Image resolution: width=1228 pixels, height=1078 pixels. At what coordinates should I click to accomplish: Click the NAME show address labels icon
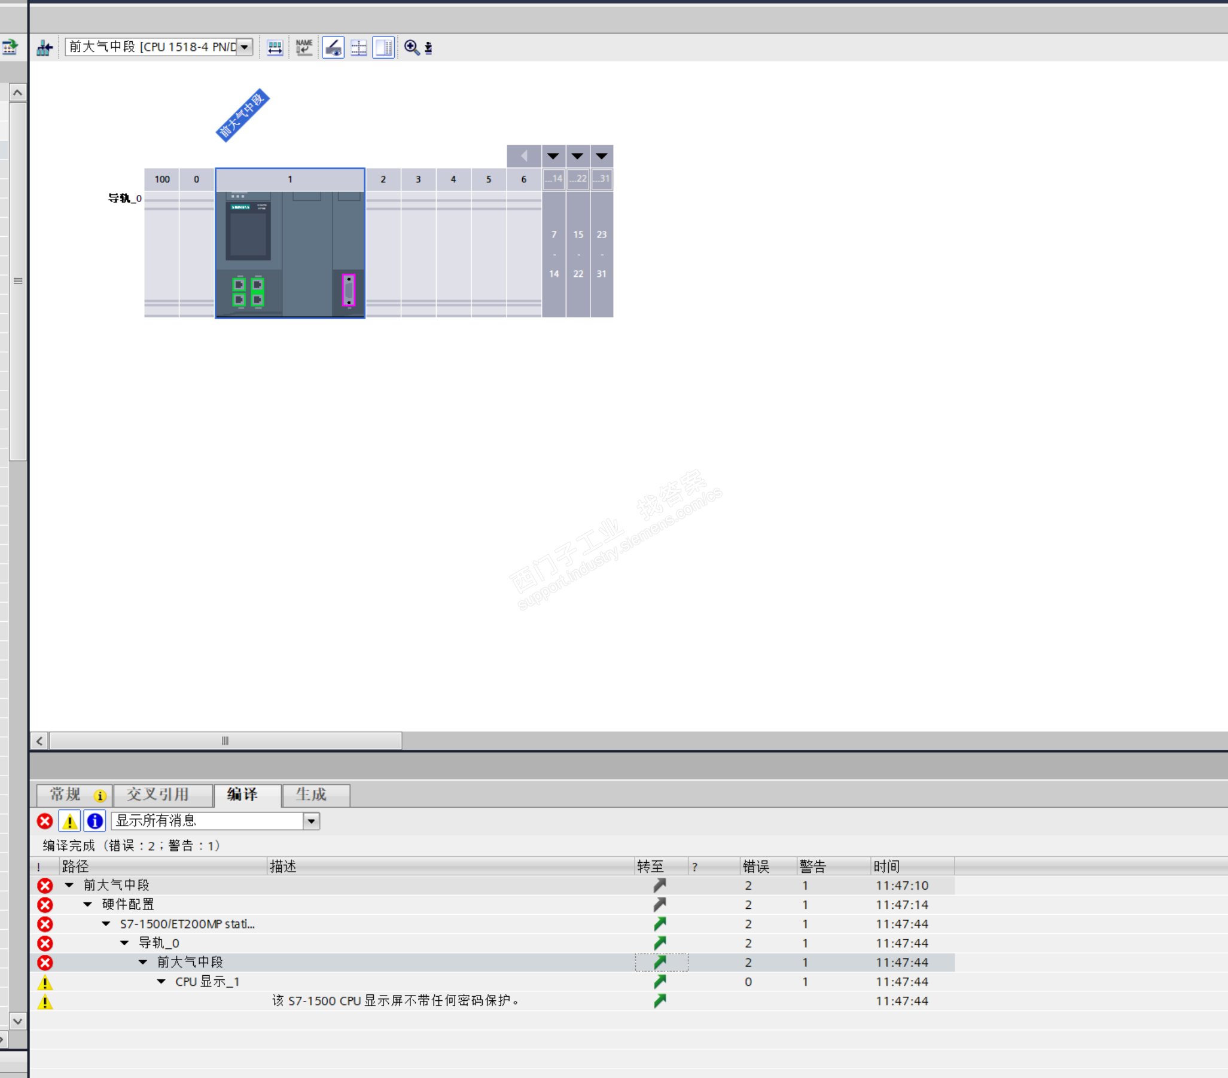pyautogui.click(x=304, y=47)
